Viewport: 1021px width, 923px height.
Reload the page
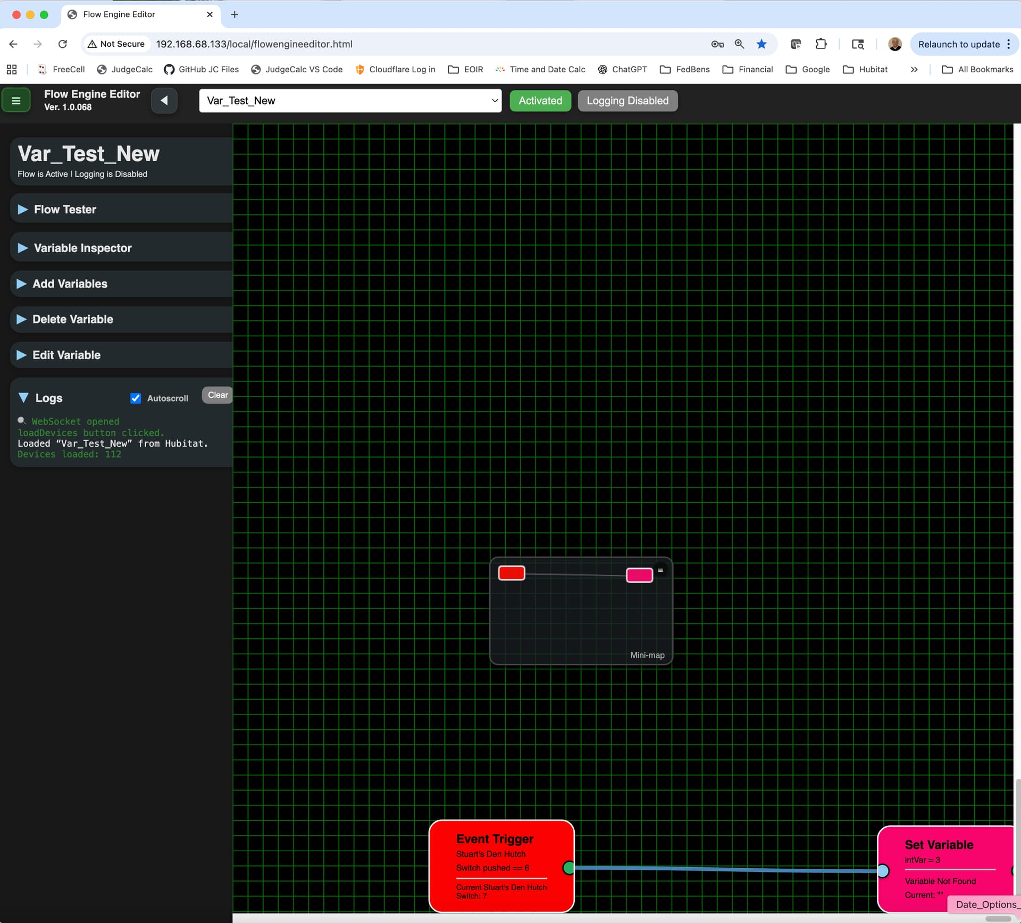coord(63,44)
